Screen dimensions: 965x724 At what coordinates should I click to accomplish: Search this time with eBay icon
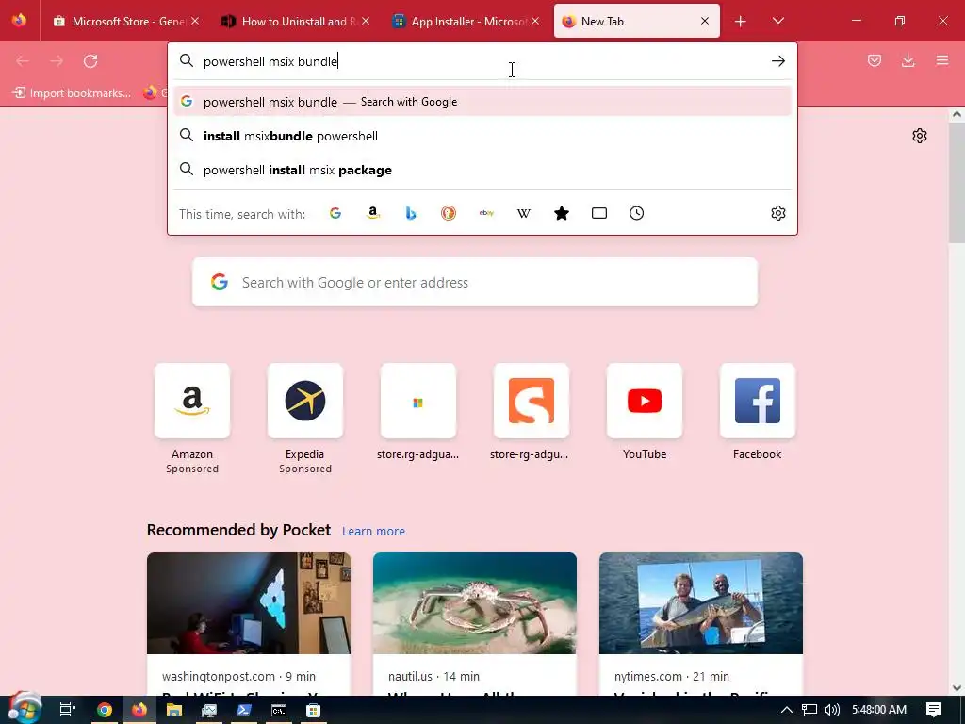(486, 213)
